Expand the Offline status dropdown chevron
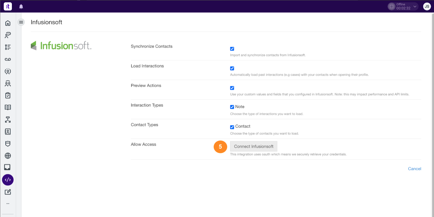Viewport: 434px width, 217px height. [415, 6]
